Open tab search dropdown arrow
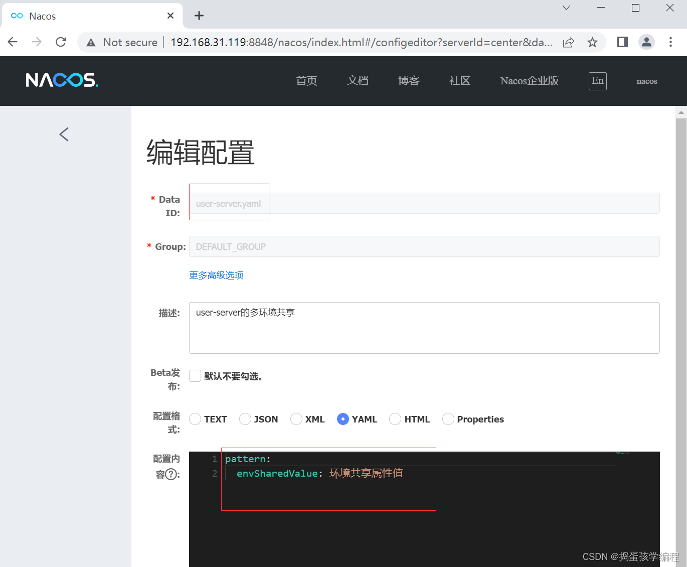687x567 pixels. coord(566,8)
